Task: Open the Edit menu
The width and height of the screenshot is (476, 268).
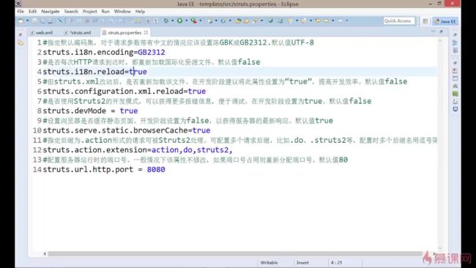Action: pyautogui.click(x=32, y=12)
